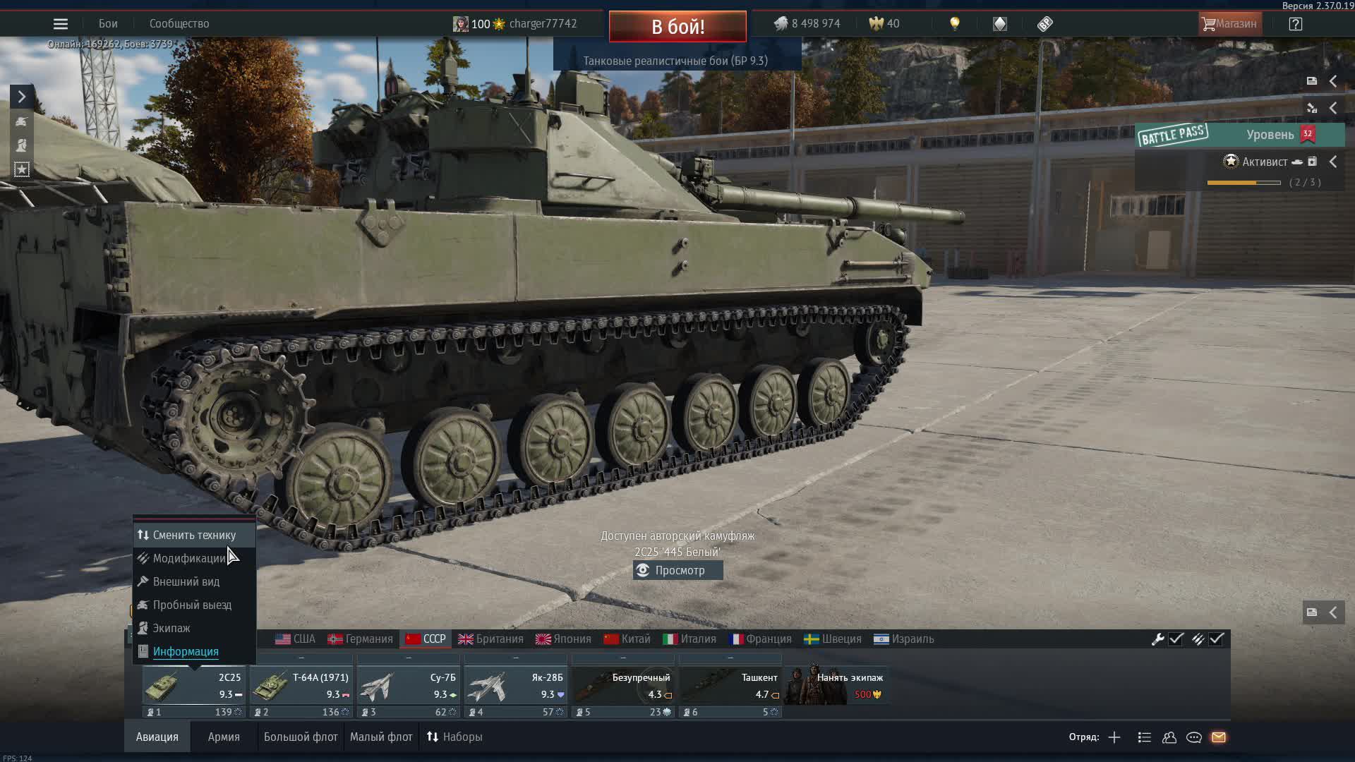The height and width of the screenshot is (762, 1355).
Task: Expand the top-right panel chevron arrow
Action: (1334, 81)
